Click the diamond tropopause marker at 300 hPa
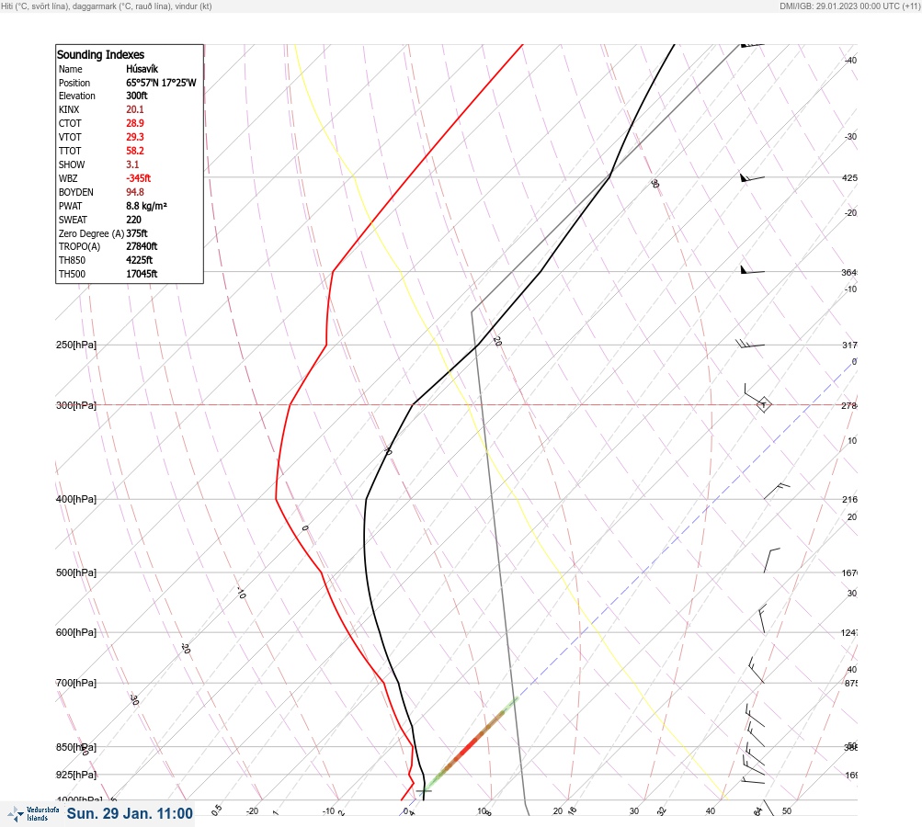 (763, 404)
